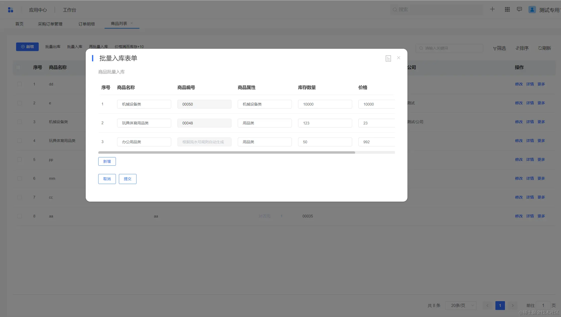Switch to the 采购订单管理 tab

[50, 24]
